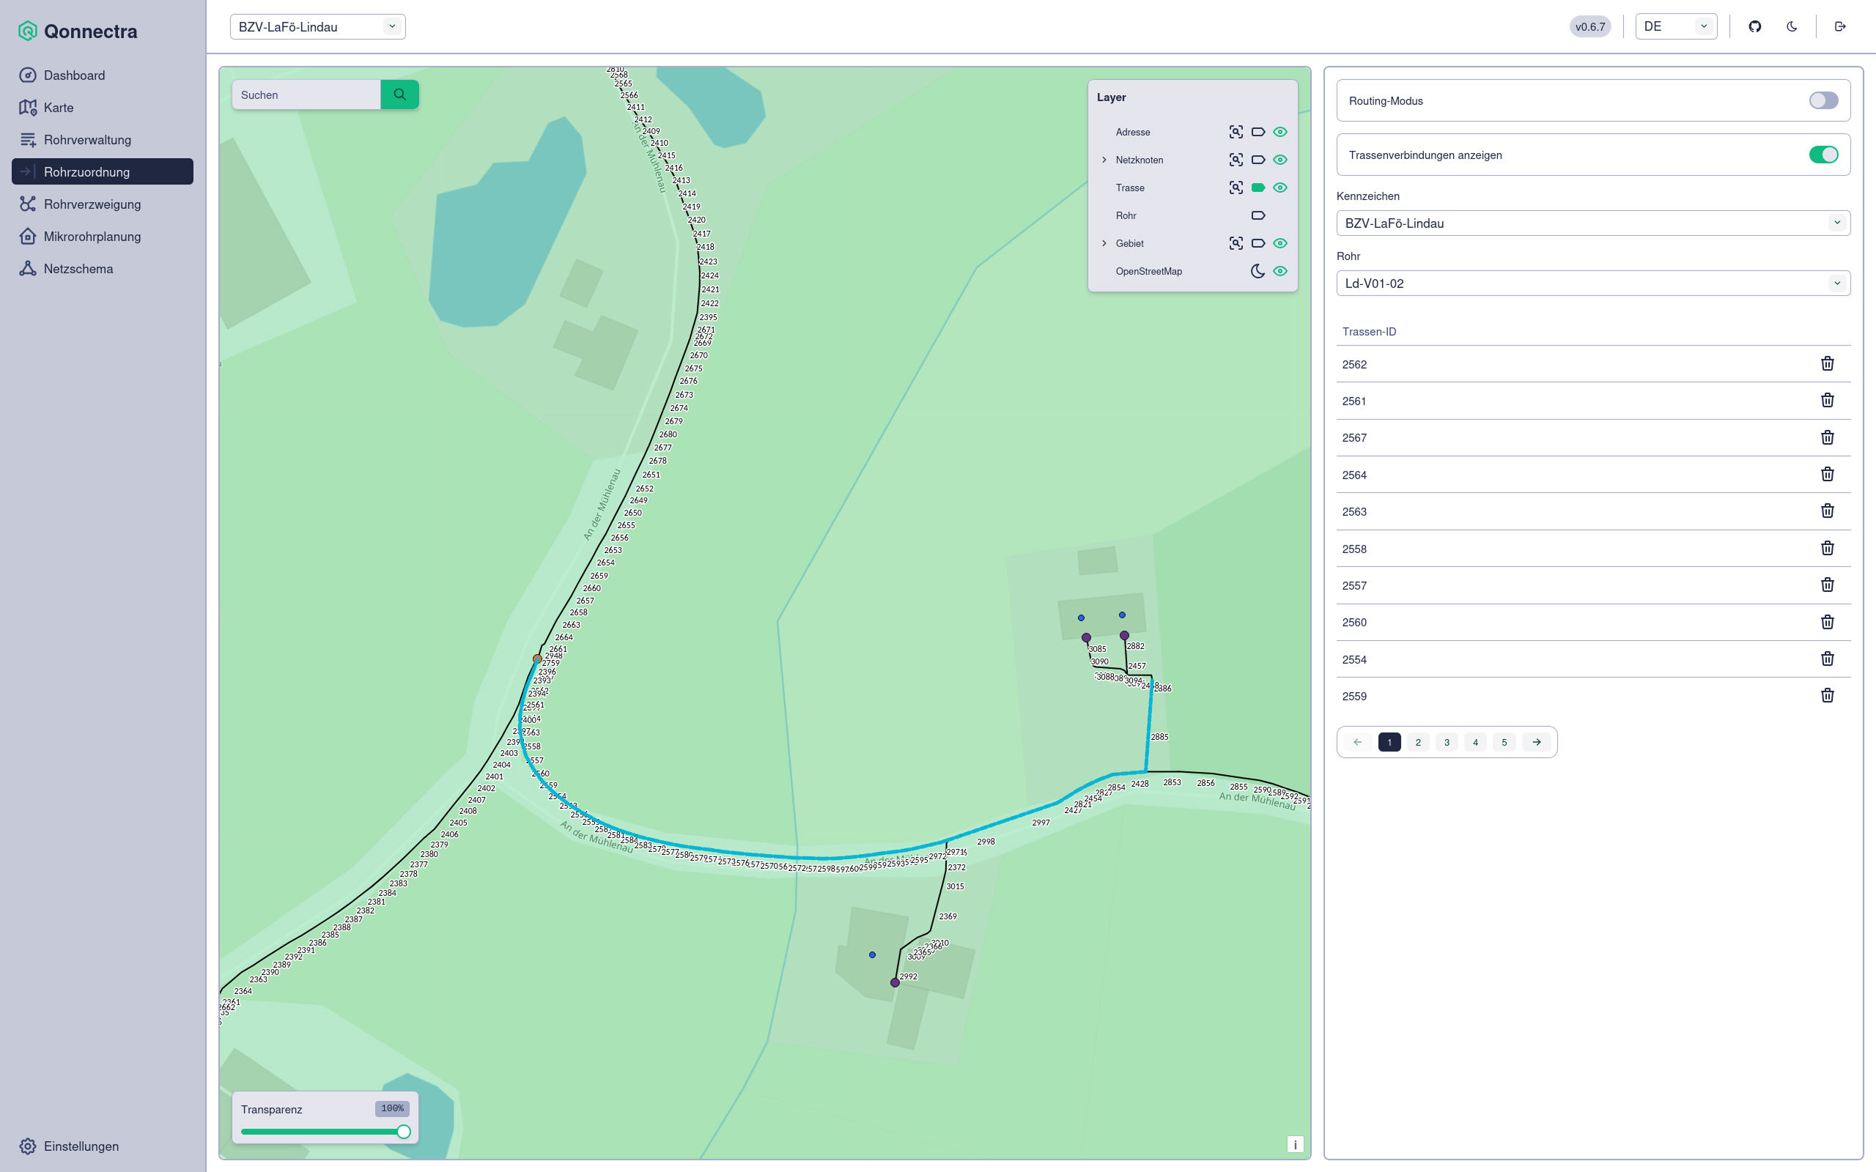Disable Trassenverbindungen anzeigen toggle

1823,155
